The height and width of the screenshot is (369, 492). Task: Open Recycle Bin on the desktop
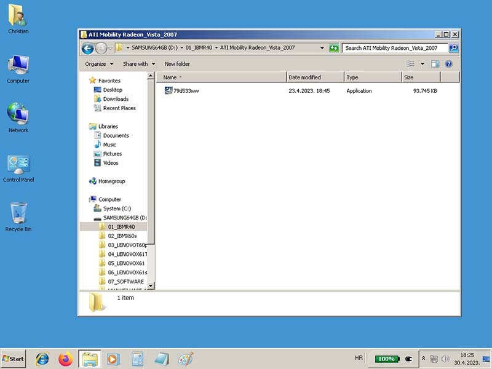(18, 216)
